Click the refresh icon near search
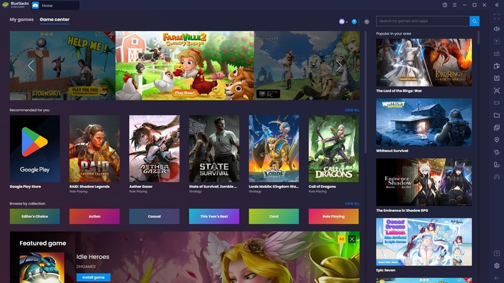 (x=367, y=22)
